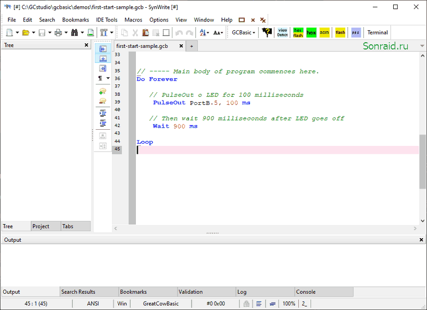Expand the Find dropdown arrow
The width and height of the screenshot is (427, 310).
tap(82, 33)
